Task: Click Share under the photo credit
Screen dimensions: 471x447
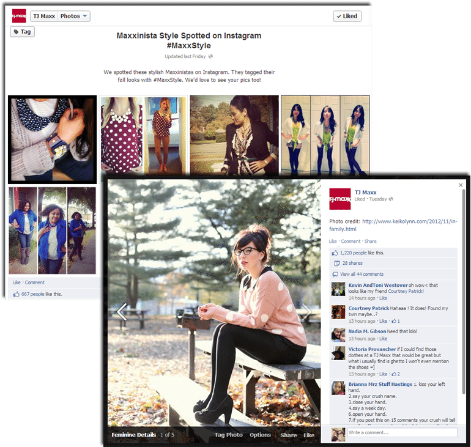Action: pyautogui.click(x=370, y=242)
